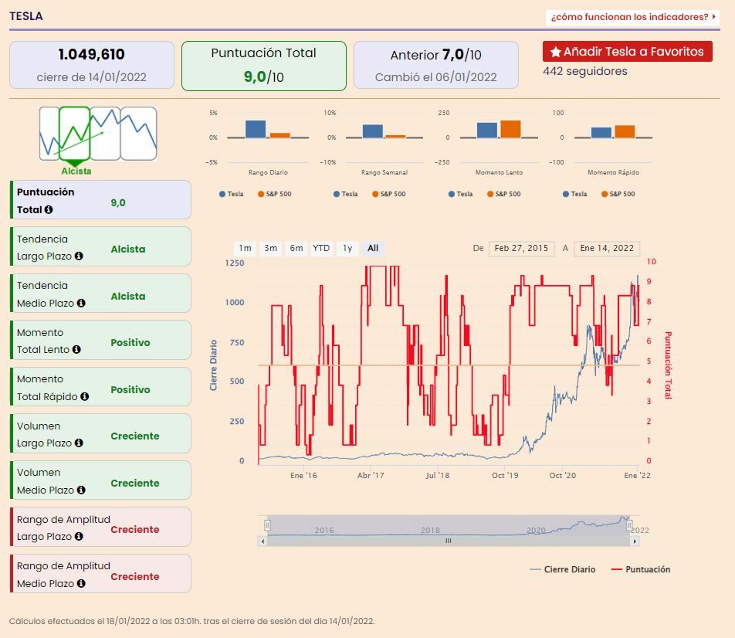
Task: Click the navigator horizontal scrollbar grip
Action: tap(448, 541)
